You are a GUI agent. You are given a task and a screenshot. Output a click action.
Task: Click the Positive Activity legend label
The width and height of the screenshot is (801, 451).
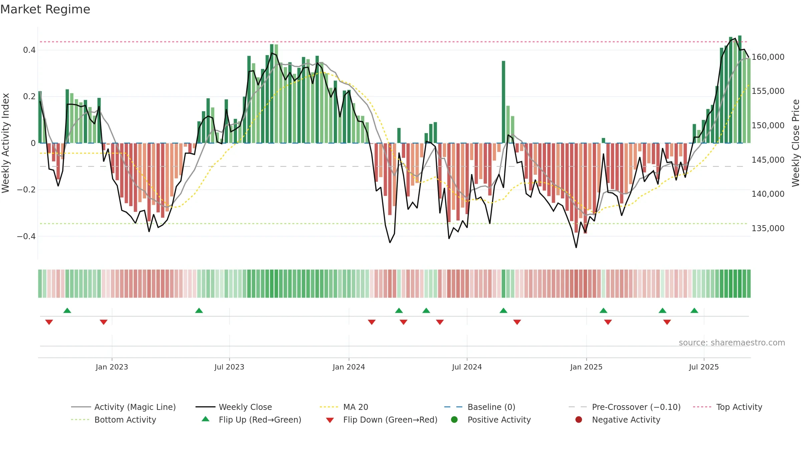coord(499,420)
